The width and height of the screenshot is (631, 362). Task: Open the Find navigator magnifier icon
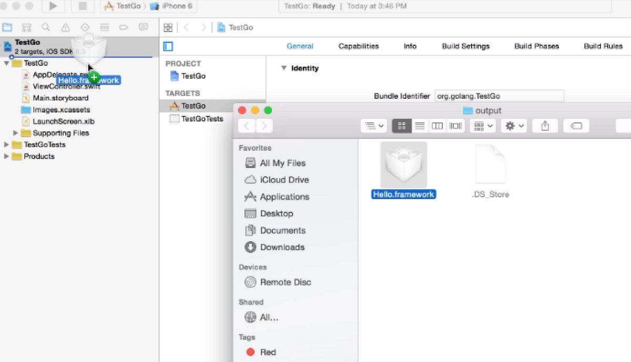(46, 27)
